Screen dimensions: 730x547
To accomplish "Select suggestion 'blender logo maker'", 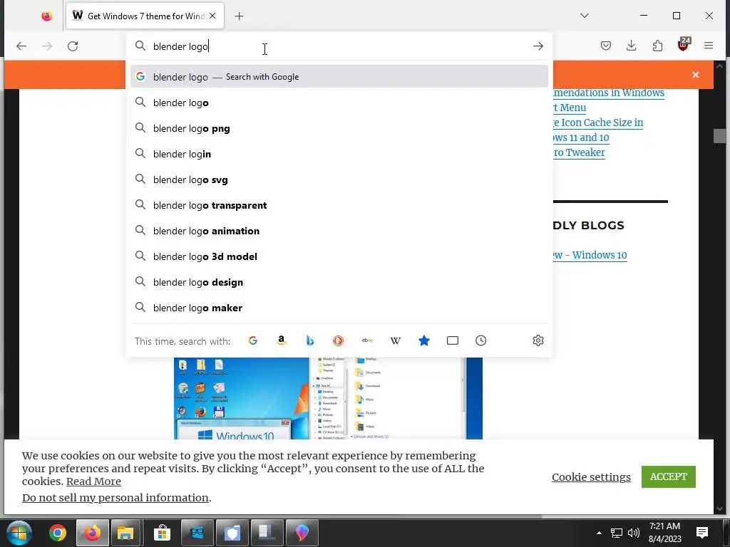I will pos(339,308).
